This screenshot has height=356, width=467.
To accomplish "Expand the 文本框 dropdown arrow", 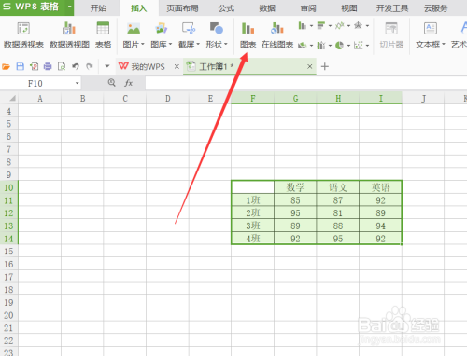I will click(x=444, y=44).
